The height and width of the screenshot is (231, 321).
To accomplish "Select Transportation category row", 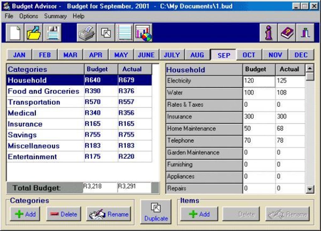I will click(x=79, y=102).
